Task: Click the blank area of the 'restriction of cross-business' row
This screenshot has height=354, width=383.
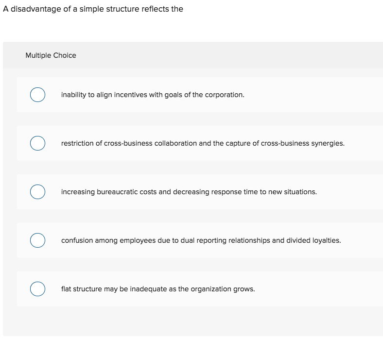Action: pos(365,143)
